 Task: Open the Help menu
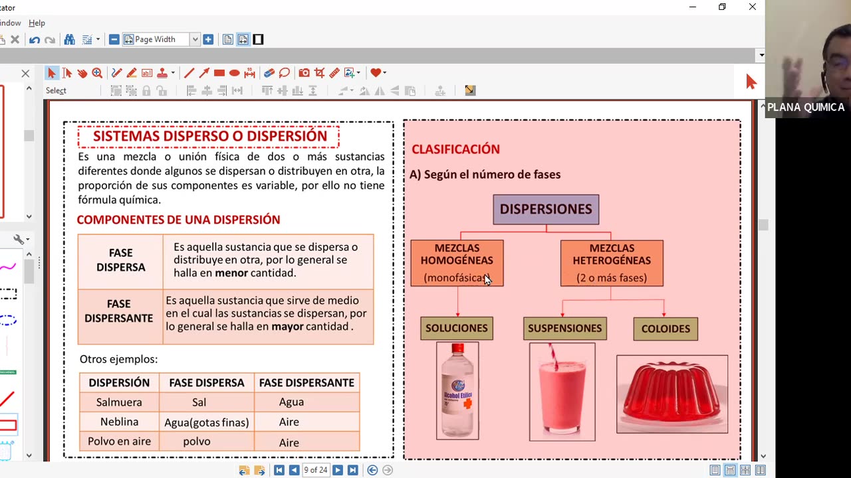(37, 23)
